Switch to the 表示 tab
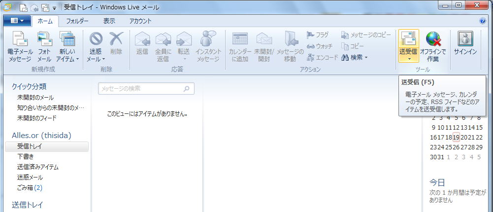Image resolution: width=493 pixels, height=212 pixels. coord(109,21)
